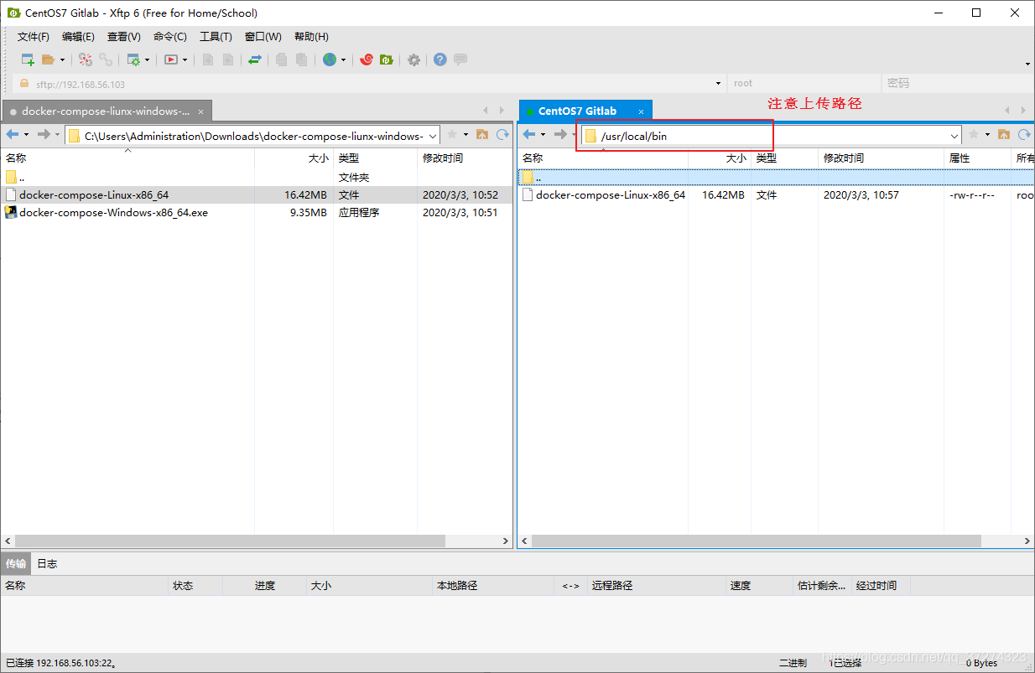Open the options gear icon

point(413,60)
